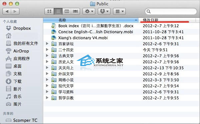Select the 哲学宗教 folder icon
This screenshot has height=124, width=200.
[x=54, y=98]
